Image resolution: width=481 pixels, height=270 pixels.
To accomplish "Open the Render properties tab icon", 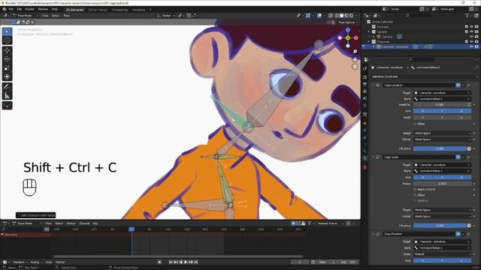I will coord(365,77).
